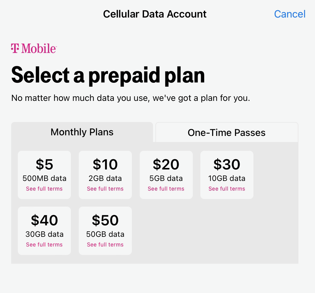The image size is (315, 293).
Task: Click the 10GB data text
Action: [227, 178]
